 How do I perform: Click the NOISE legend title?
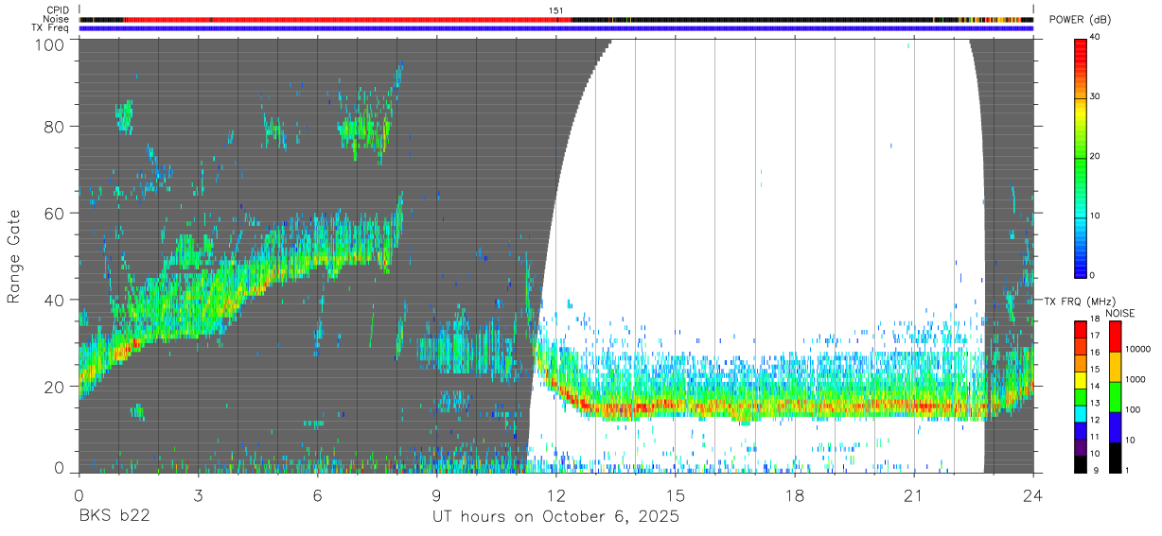pos(1122,313)
